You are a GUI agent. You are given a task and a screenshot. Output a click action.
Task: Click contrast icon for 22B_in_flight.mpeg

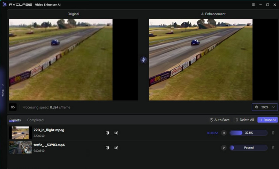pyautogui.click(x=107, y=133)
